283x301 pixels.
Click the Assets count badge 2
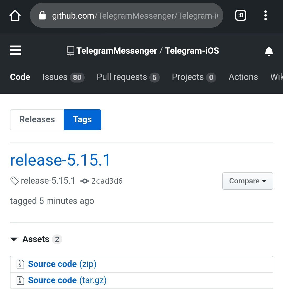click(57, 239)
